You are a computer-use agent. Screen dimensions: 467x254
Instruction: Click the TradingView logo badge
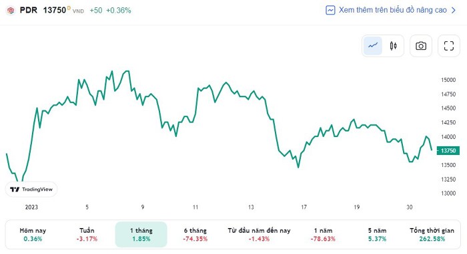[x=31, y=190]
